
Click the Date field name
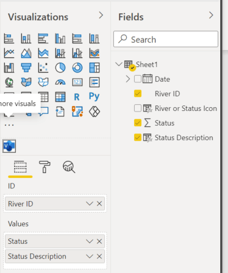pyautogui.click(x=162, y=79)
